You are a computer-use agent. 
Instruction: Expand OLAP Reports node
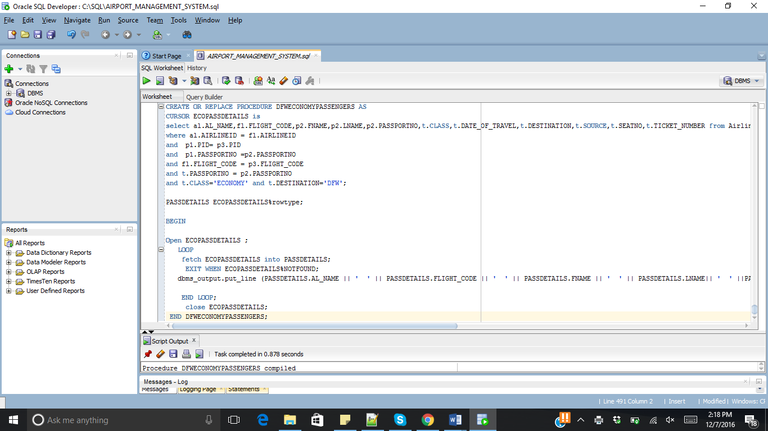pyautogui.click(x=9, y=272)
